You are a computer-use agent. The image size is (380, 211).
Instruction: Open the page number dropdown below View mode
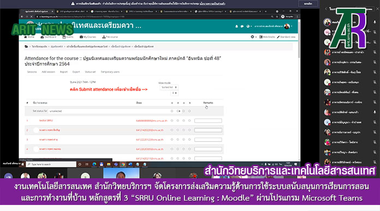174,93
